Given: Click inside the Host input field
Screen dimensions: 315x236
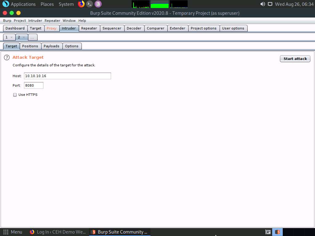Looking at the screenshot, I should [67, 76].
